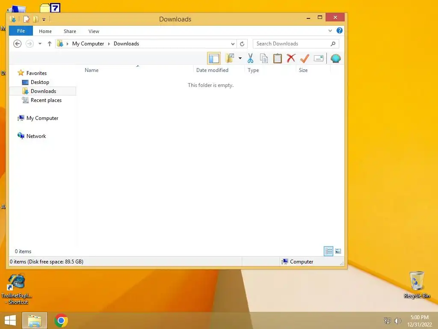Screen dimensions: 438x329
Task: Sort by the Name column header
Action: [x=92, y=70]
